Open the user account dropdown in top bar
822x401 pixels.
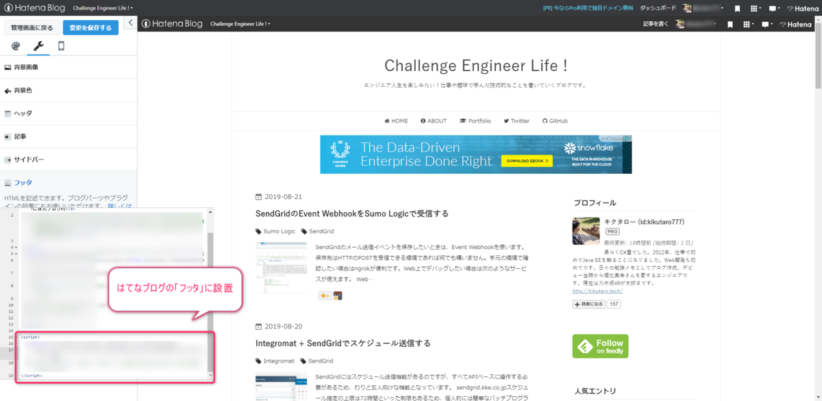click(703, 8)
